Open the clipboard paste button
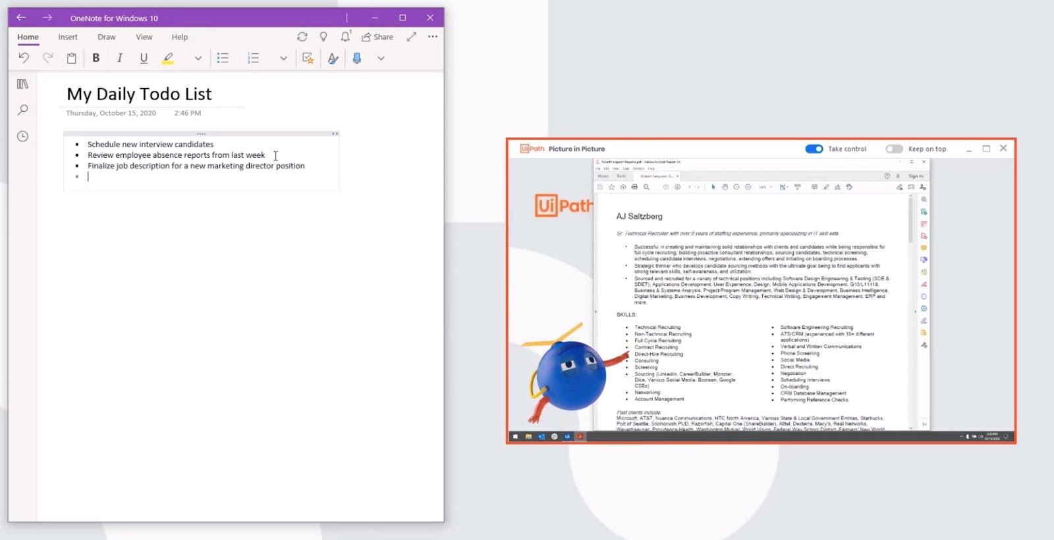The height and width of the screenshot is (540, 1054). (72, 58)
